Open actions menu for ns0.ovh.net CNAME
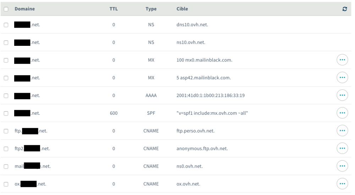This screenshot has height=195, width=355. (x=342, y=166)
